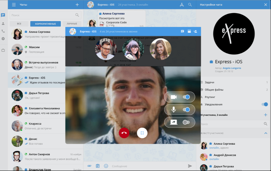Add a participant to the call
Screen dimensions: 271x171
point(195,31)
